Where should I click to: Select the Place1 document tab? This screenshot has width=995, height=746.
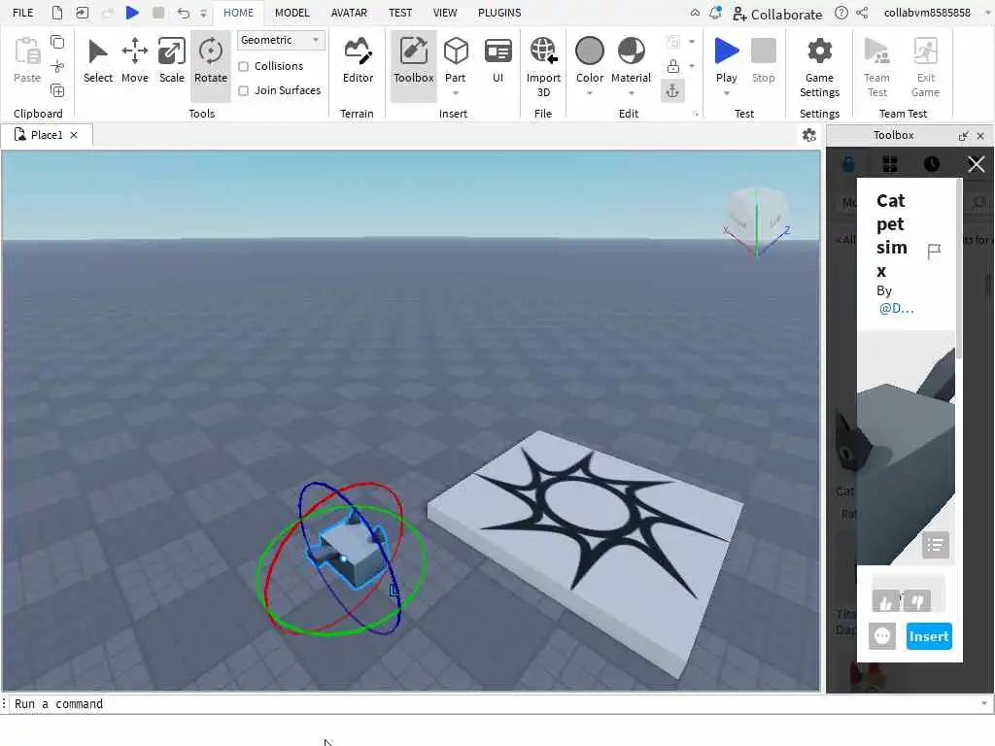click(47, 135)
